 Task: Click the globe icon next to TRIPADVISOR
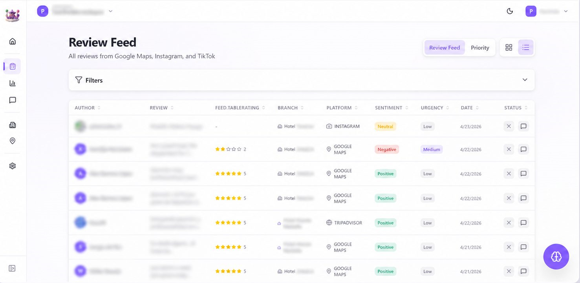click(329, 223)
